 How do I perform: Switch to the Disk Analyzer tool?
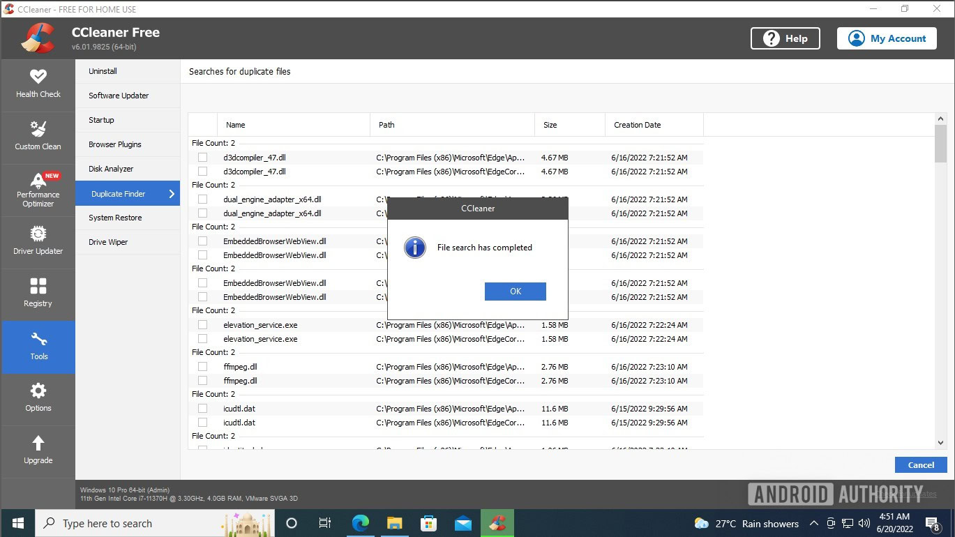tap(111, 169)
